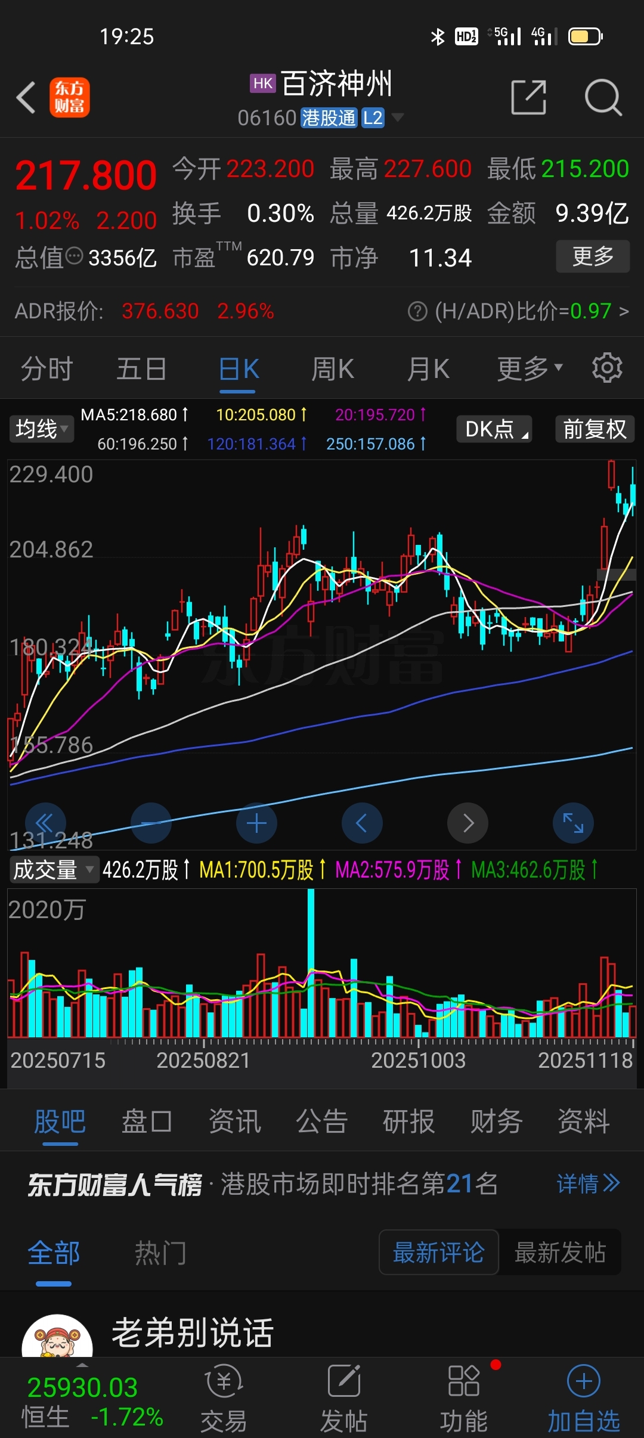Open the 资料 company profile tab

583,1121
